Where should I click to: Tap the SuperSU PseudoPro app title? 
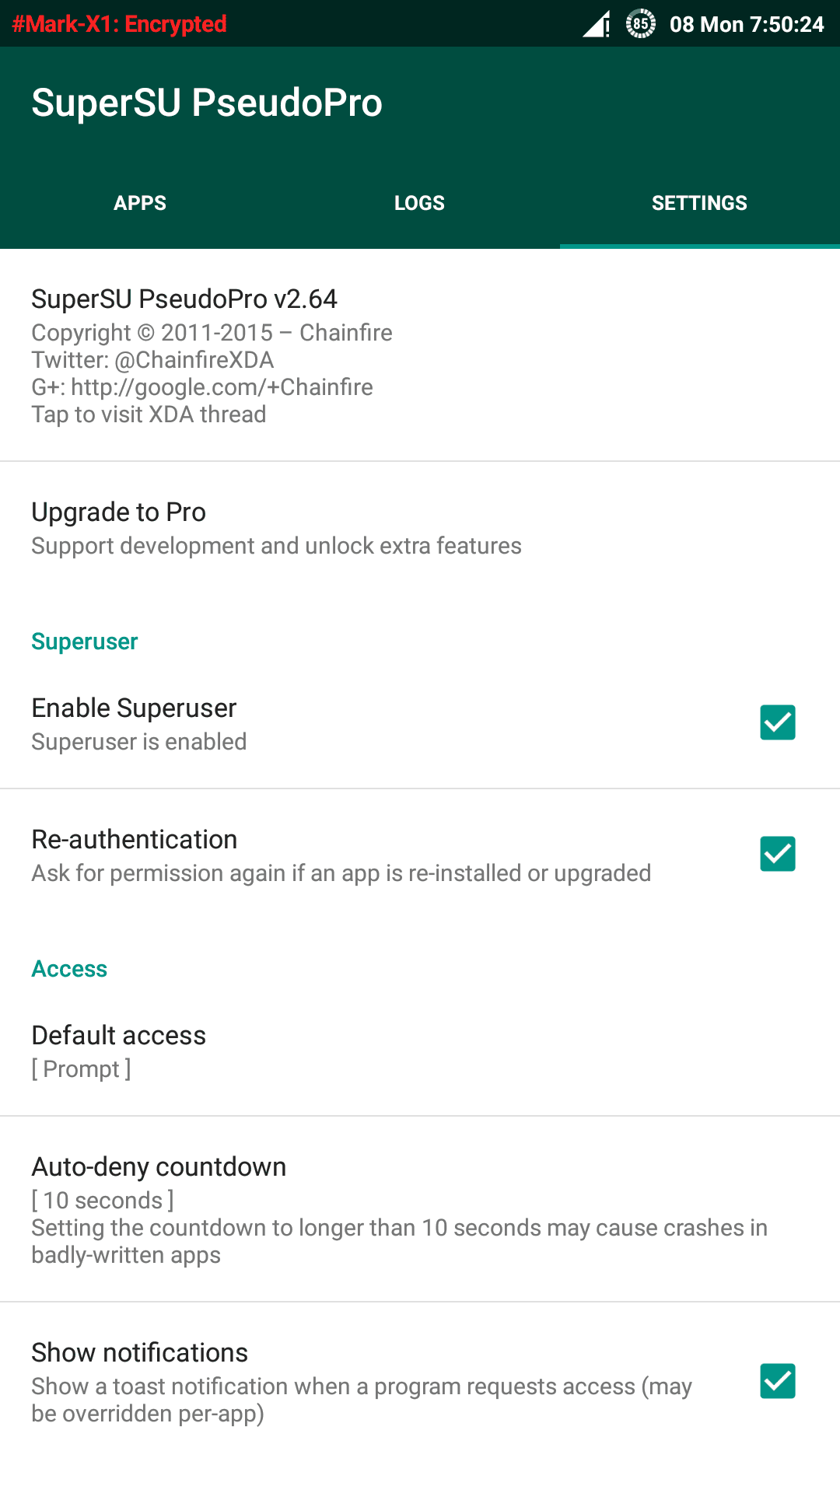pos(207,102)
